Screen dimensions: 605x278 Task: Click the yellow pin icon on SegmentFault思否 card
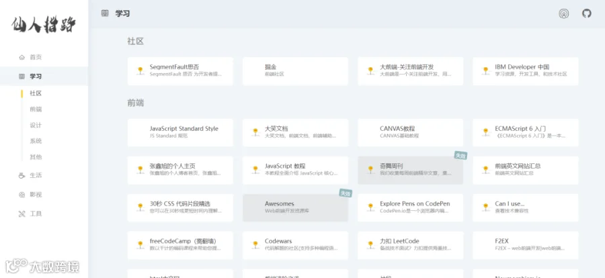point(140,71)
